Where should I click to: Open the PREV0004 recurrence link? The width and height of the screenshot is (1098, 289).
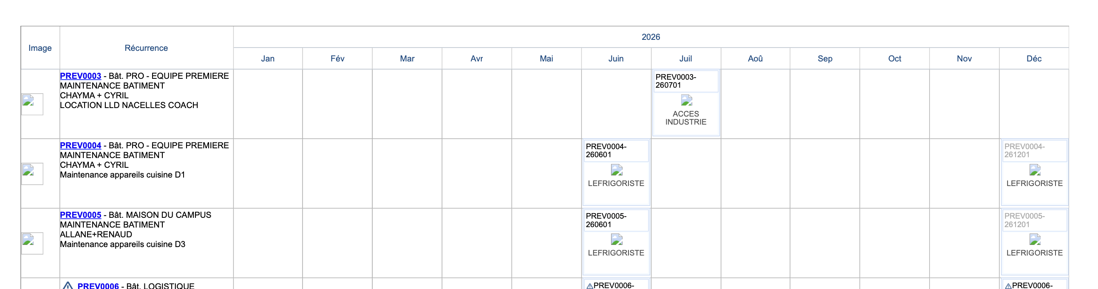[80, 145]
